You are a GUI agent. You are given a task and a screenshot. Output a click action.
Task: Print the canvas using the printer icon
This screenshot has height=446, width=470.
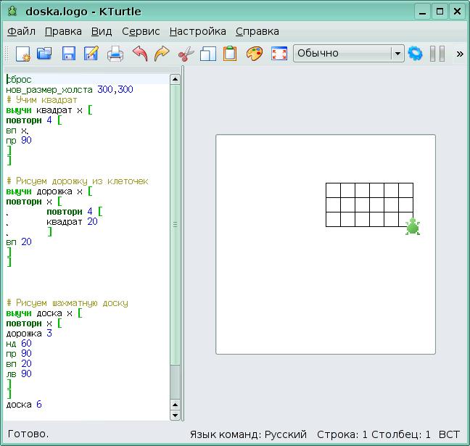(x=115, y=54)
